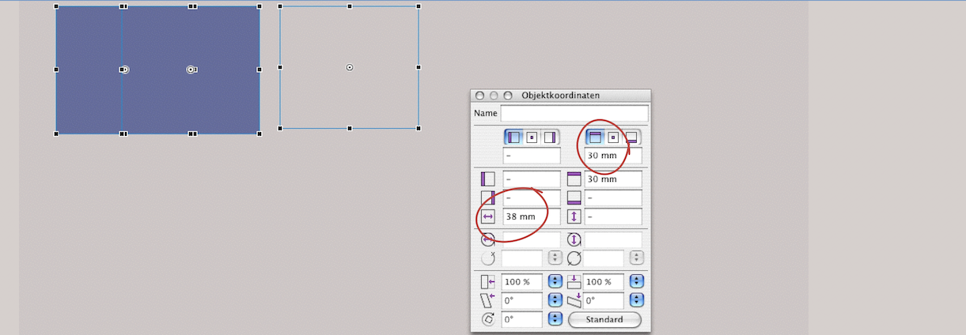Select right-edge horizontal reference toggle

pos(549,137)
